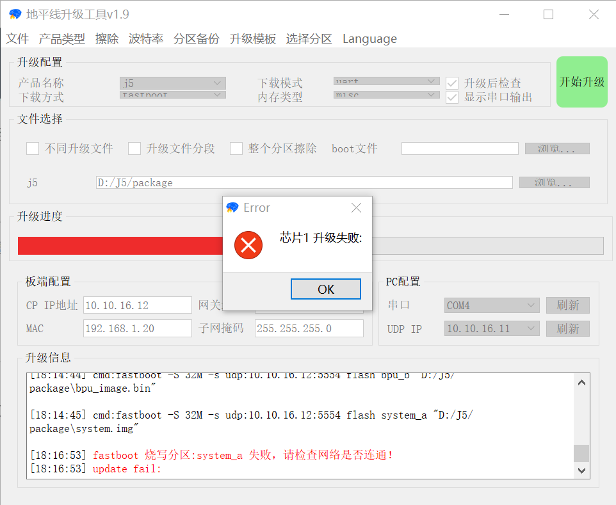This screenshot has height=505, width=616.
Task: Open the 产品类型 menu
Action: point(61,39)
